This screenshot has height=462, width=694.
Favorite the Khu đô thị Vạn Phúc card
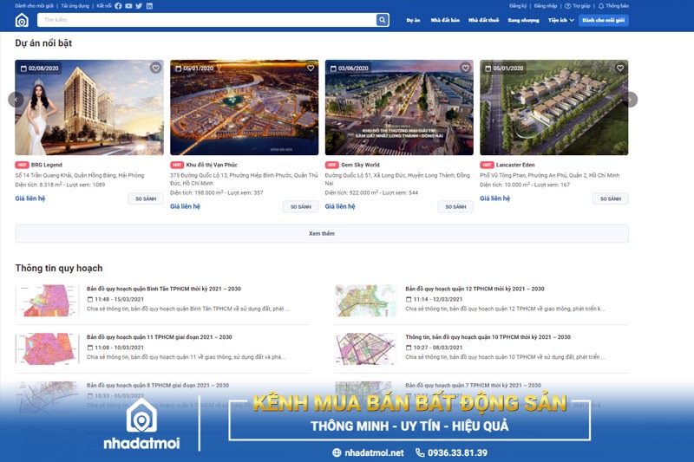(x=311, y=68)
